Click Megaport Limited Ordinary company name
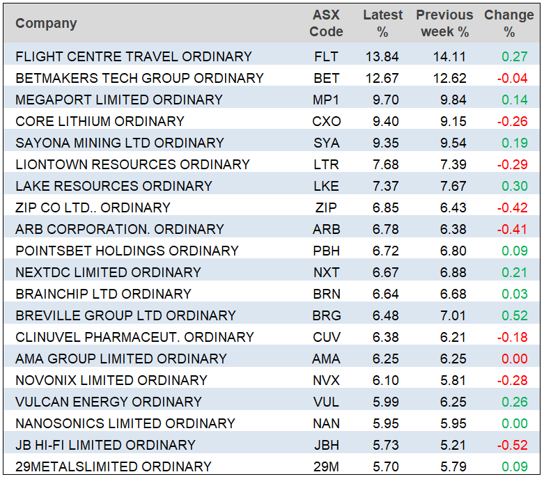This screenshot has height=479, width=544. pyautogui.click(x=119, y=100)
